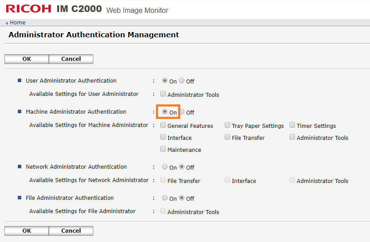Enable the Tray Paper Settings checkbox

227,125
